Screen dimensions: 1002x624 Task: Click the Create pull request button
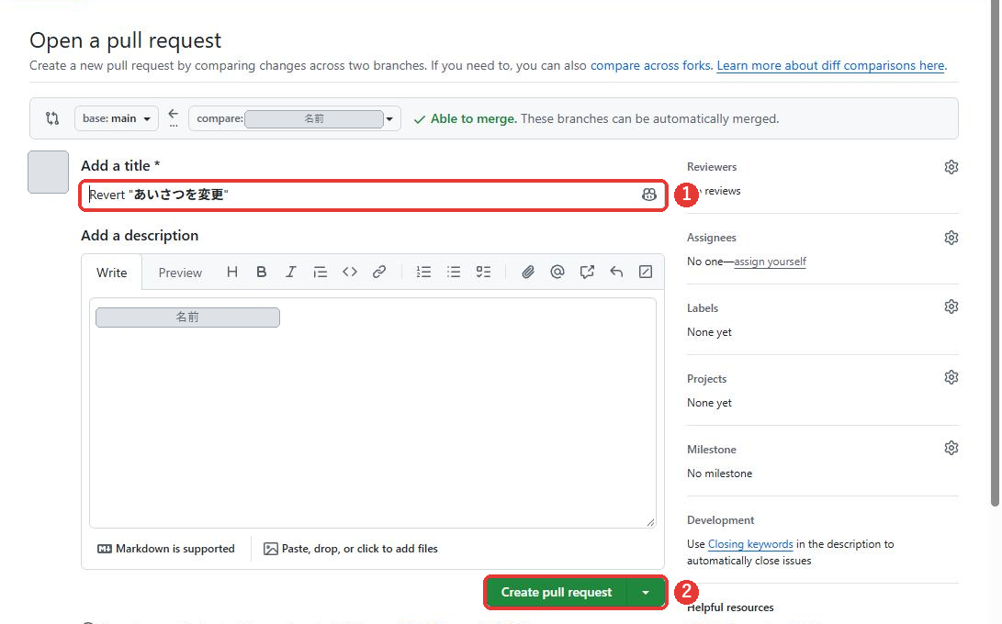pyautogui.click(x=556, y=593)
